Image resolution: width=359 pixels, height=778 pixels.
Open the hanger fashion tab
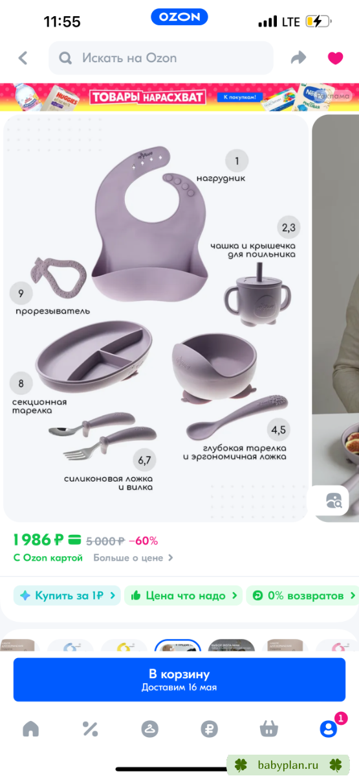point(150,729)
